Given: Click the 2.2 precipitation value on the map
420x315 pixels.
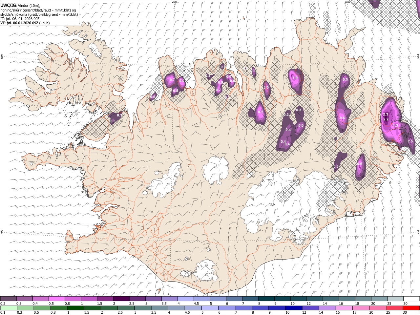Looking at the screenshot, I should 386,119.
